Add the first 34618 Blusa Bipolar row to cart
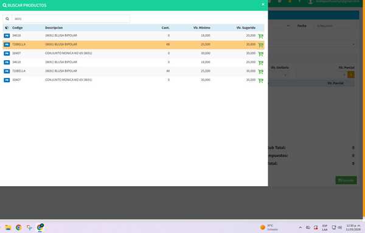 pos(260,36)
